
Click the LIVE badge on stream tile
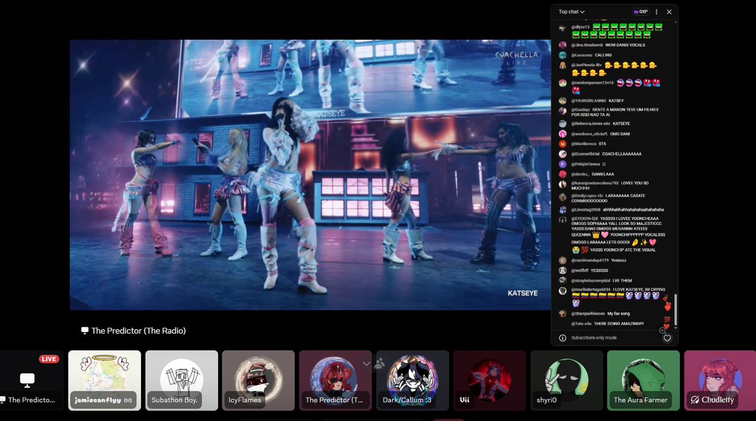click(49, 359)
